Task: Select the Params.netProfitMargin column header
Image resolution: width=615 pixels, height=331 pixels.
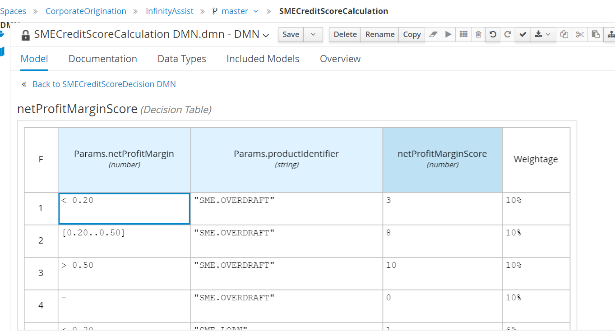Action: coord(124,160)
